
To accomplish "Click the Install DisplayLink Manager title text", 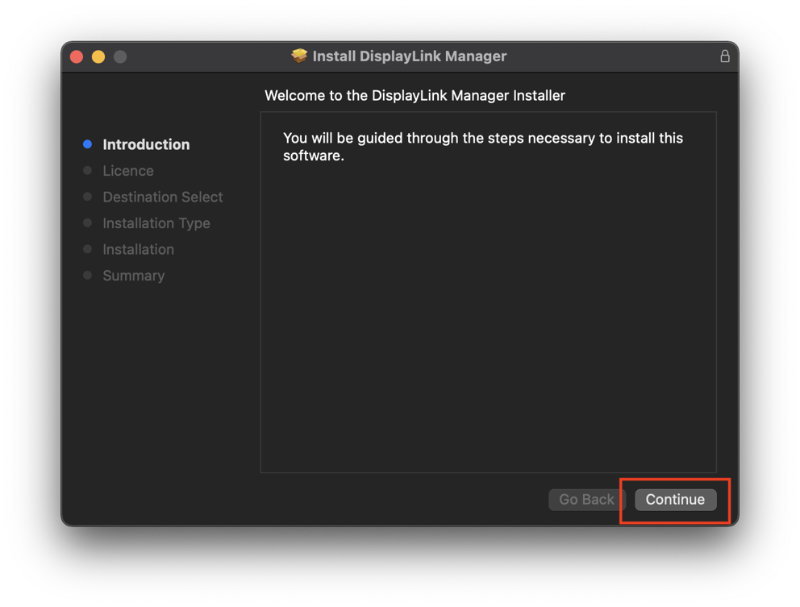I will coord(409,56).
